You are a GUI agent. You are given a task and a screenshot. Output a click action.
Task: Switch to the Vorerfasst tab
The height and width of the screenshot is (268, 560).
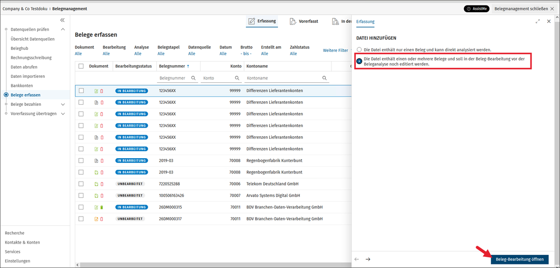tap(304, 21)
